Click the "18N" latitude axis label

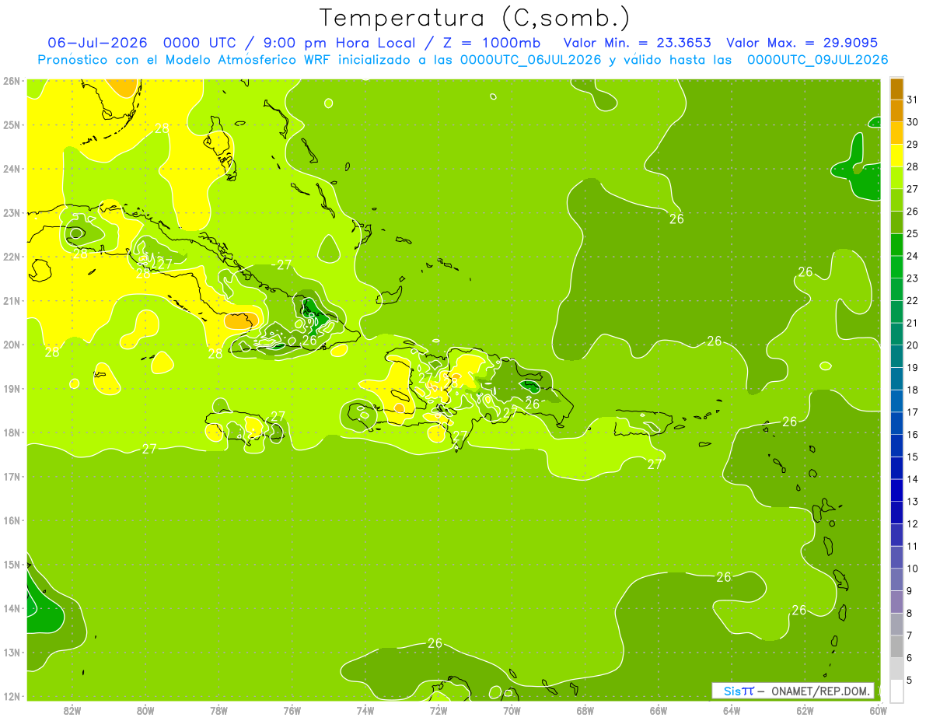11,432
